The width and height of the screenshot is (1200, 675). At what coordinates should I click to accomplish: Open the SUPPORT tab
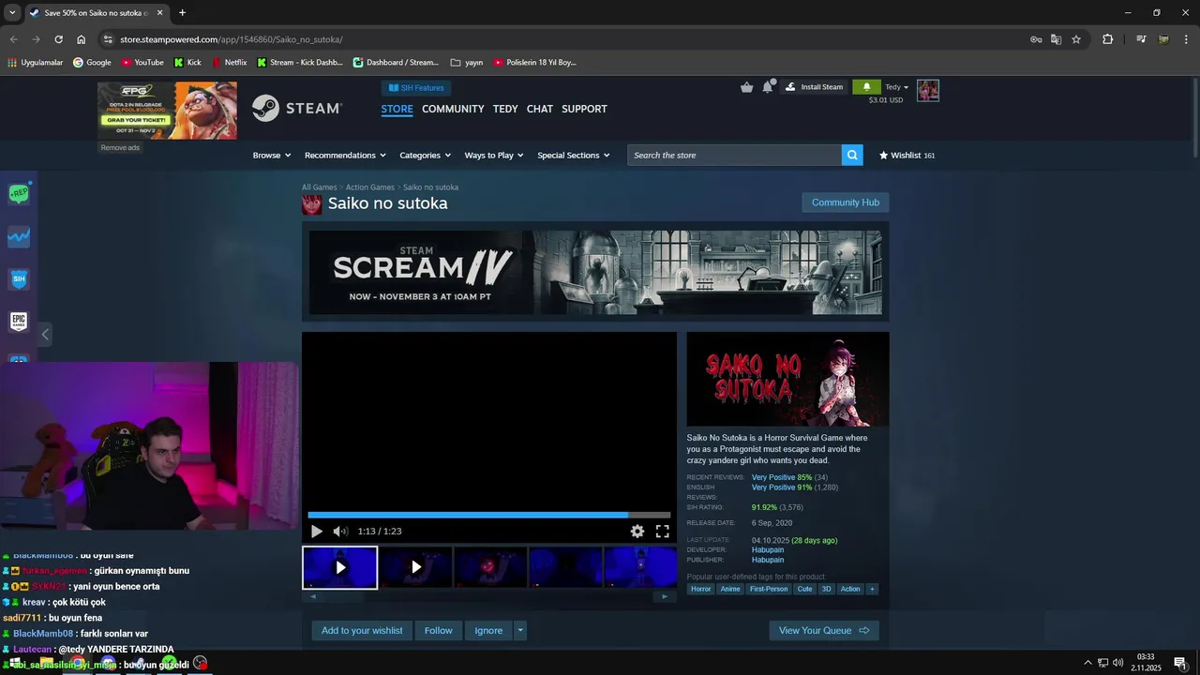(584, 110)
